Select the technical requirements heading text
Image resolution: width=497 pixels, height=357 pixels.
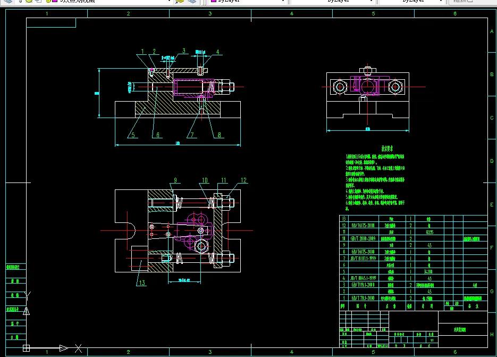386,148
